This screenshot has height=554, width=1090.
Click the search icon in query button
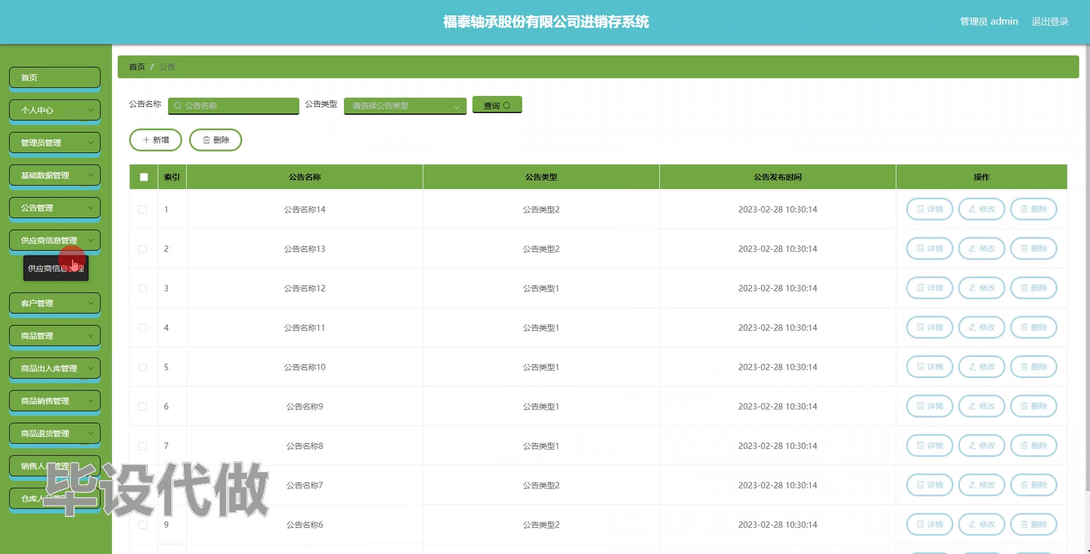pyautogui.click(x=507, y=106)
